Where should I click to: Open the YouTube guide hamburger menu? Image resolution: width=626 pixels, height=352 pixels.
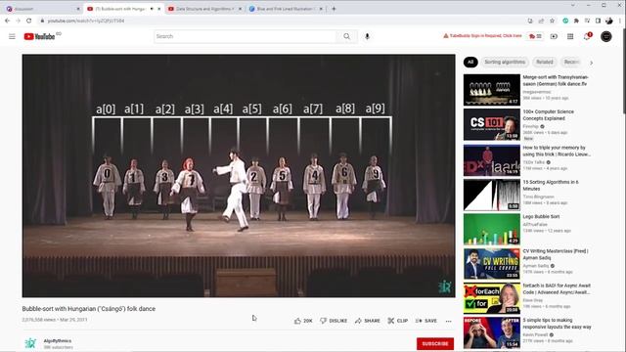pos(12,36)
